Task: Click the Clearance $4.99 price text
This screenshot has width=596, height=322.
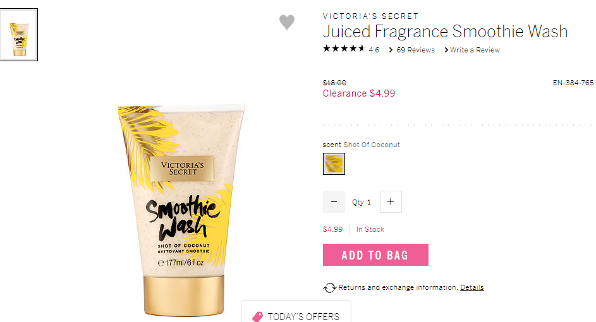Action: [x=359, y=93]
